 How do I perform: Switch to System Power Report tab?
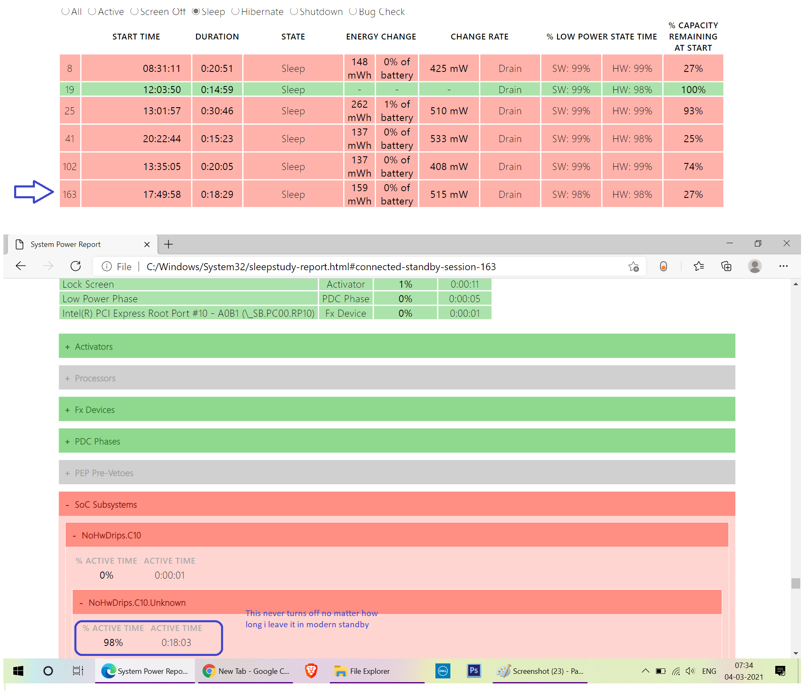66,244
